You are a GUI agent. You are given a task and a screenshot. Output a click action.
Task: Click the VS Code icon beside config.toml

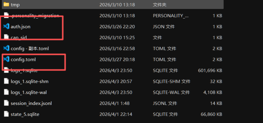click(x=6, y=59)
